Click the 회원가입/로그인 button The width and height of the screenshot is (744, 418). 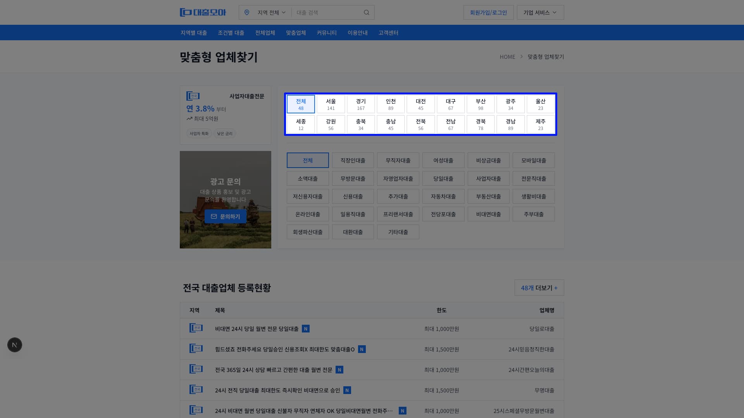click(488, 12)
